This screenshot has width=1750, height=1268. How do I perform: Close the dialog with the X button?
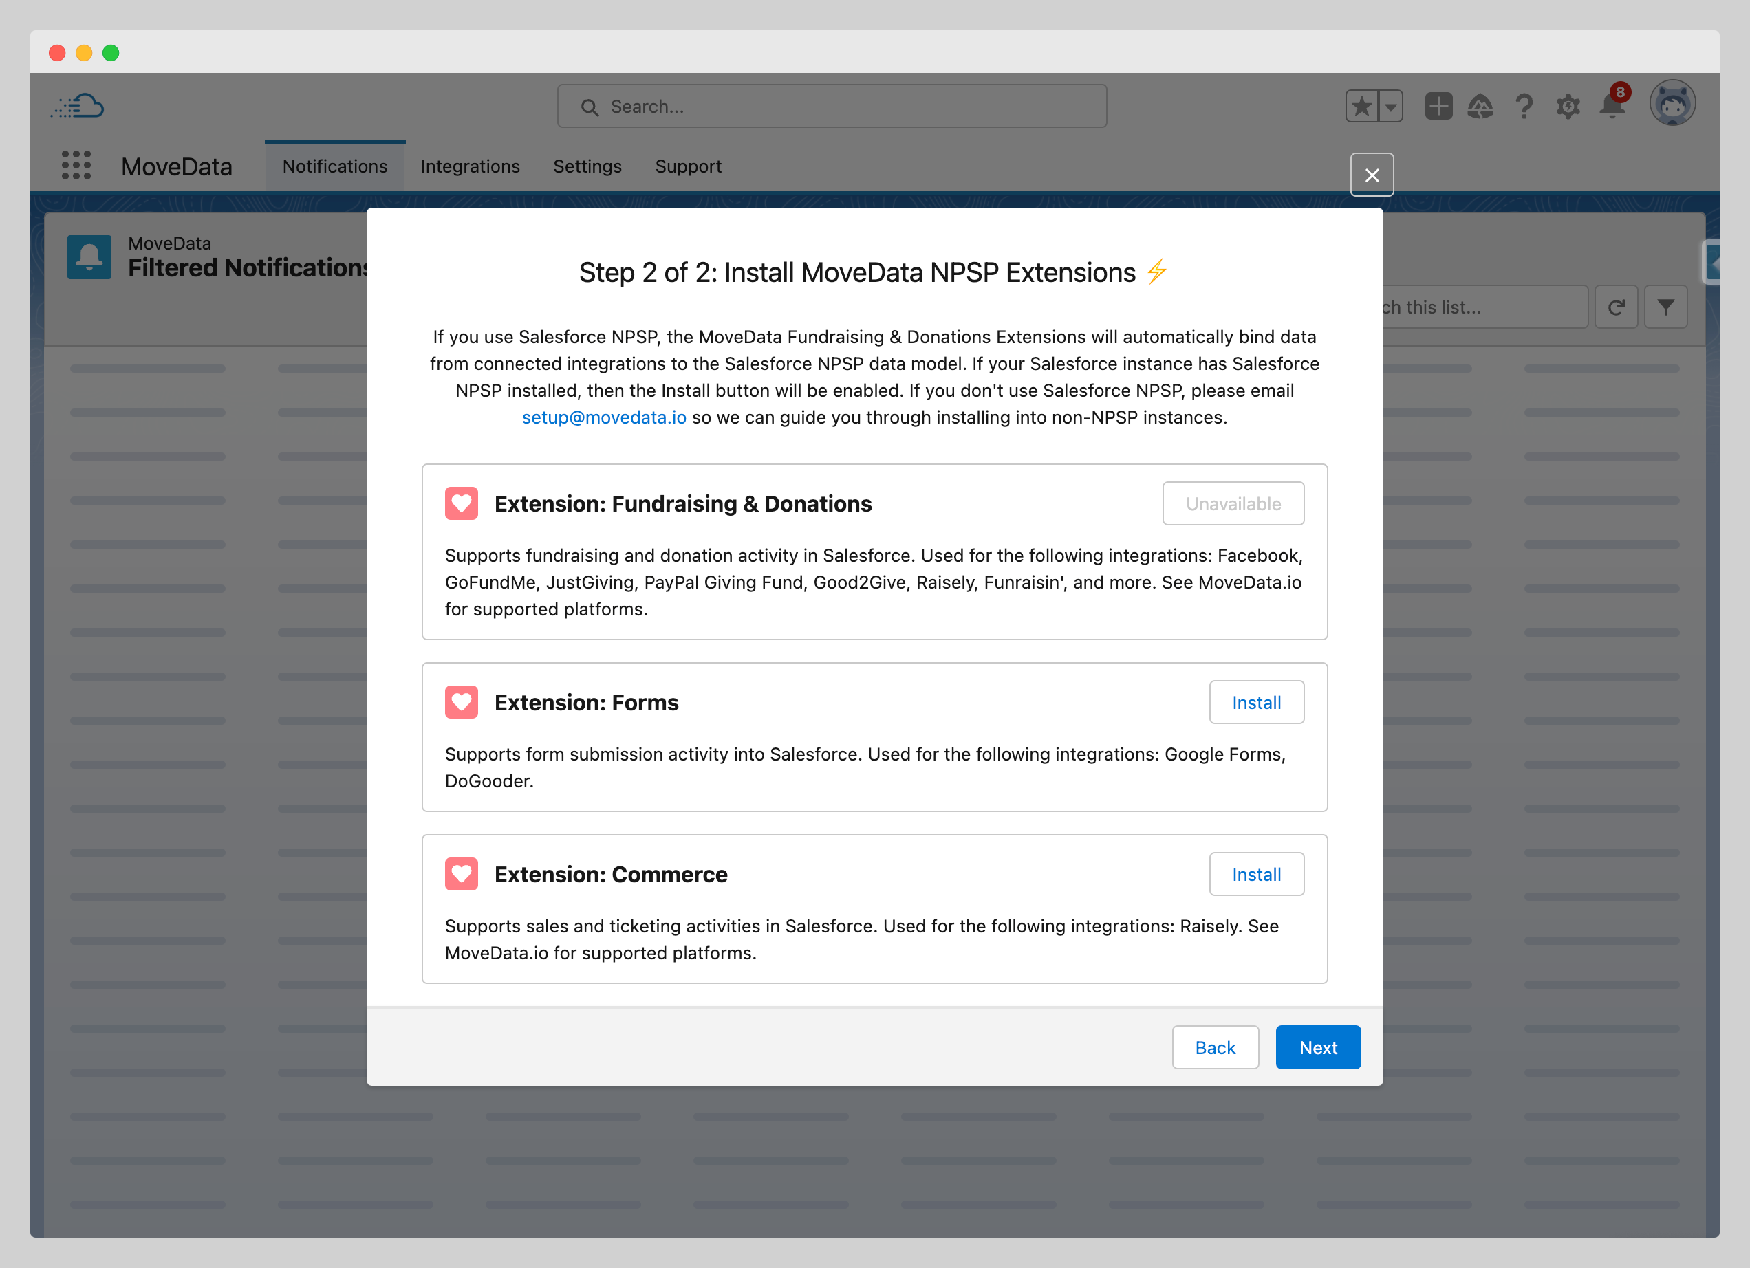pyautogui.click(x=1371, y=176)
